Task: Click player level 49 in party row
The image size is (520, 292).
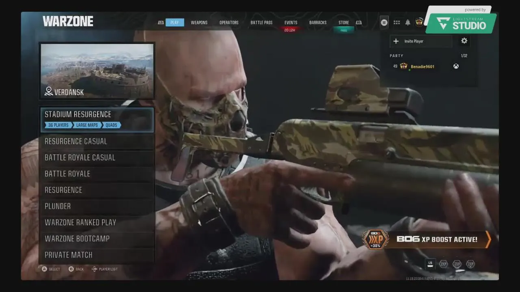Action: (x=395, y=66)
